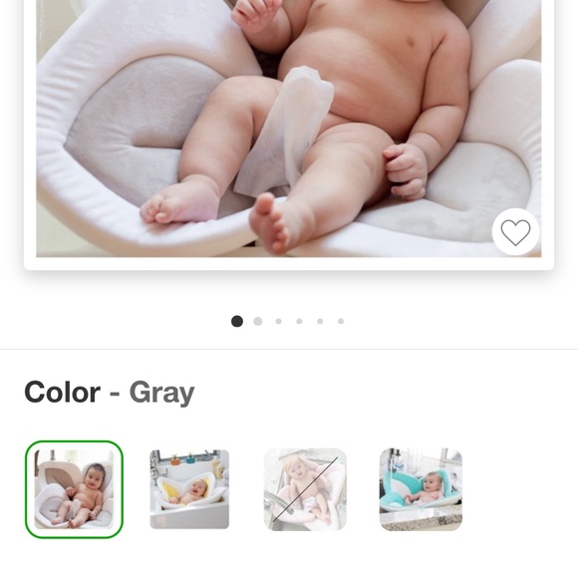The height and width of the screenshot is (578, 578).
Task: Click the "Color" heading label
Action: tap(63, 392)
